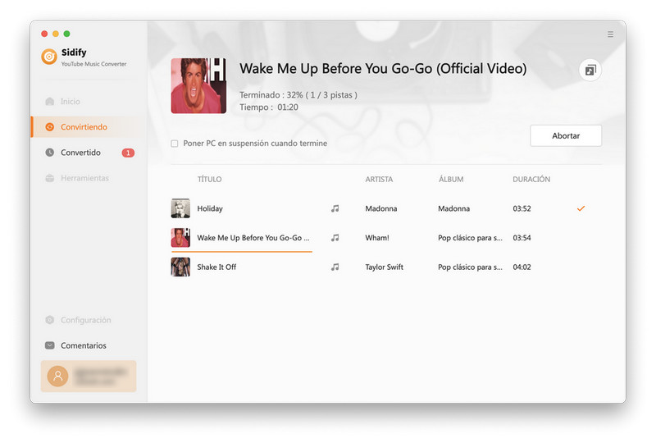Click album cell Madonna in Holiday row
The width and height of the screenshot is (656, 443).
click(x=454, y=208)
